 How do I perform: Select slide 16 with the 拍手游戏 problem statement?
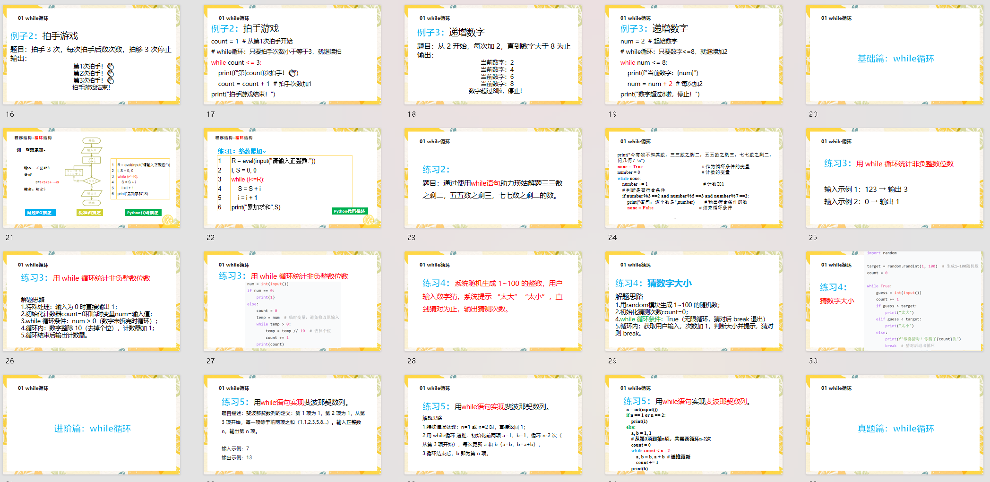tap(91, 55)
